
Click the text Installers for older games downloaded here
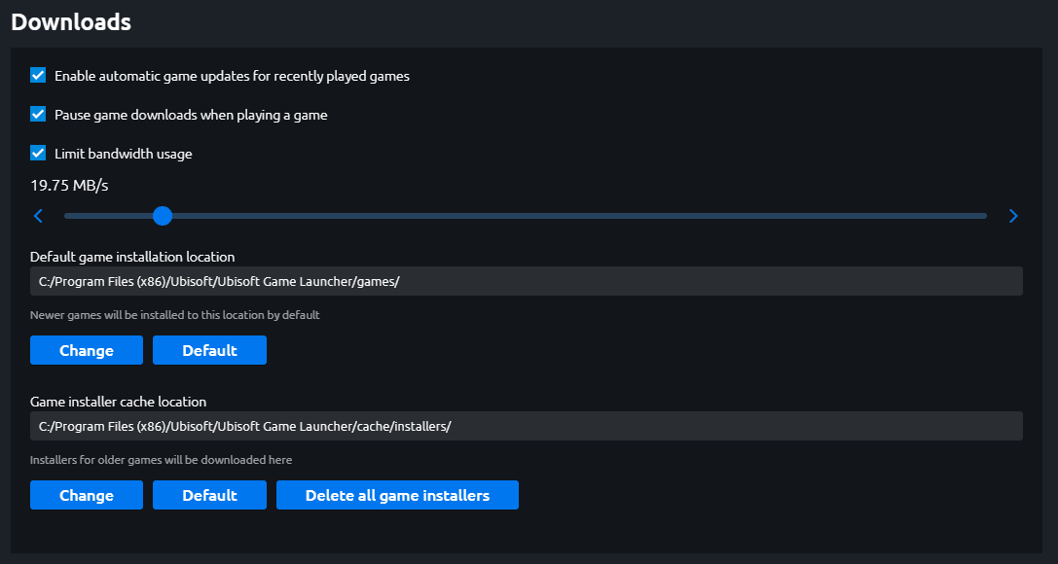tap(160, 459)
